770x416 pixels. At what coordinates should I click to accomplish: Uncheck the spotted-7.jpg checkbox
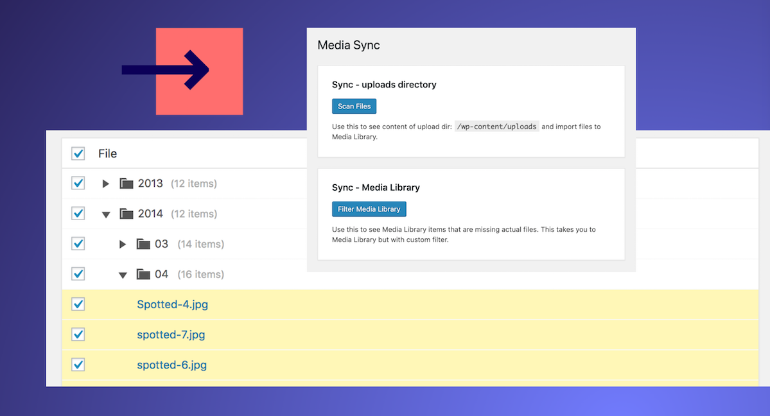coord(78,334)
